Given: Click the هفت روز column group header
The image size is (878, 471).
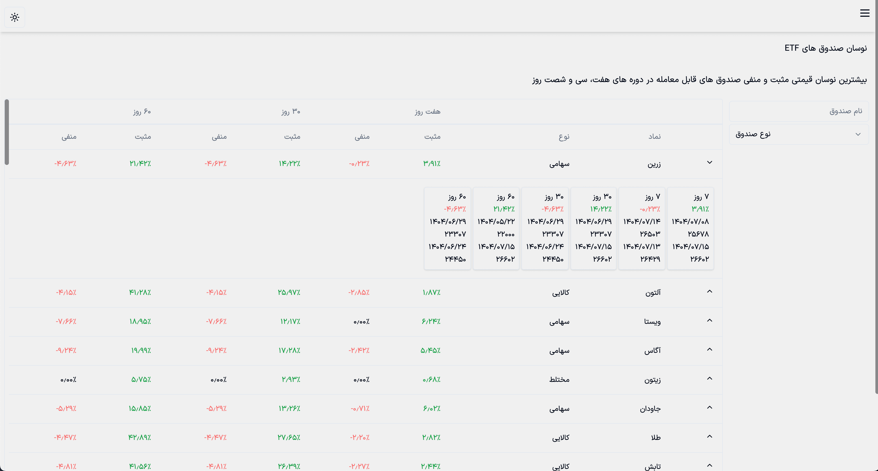Looking at the screenshot, I should pyautogui.click(x=427, y=112).
